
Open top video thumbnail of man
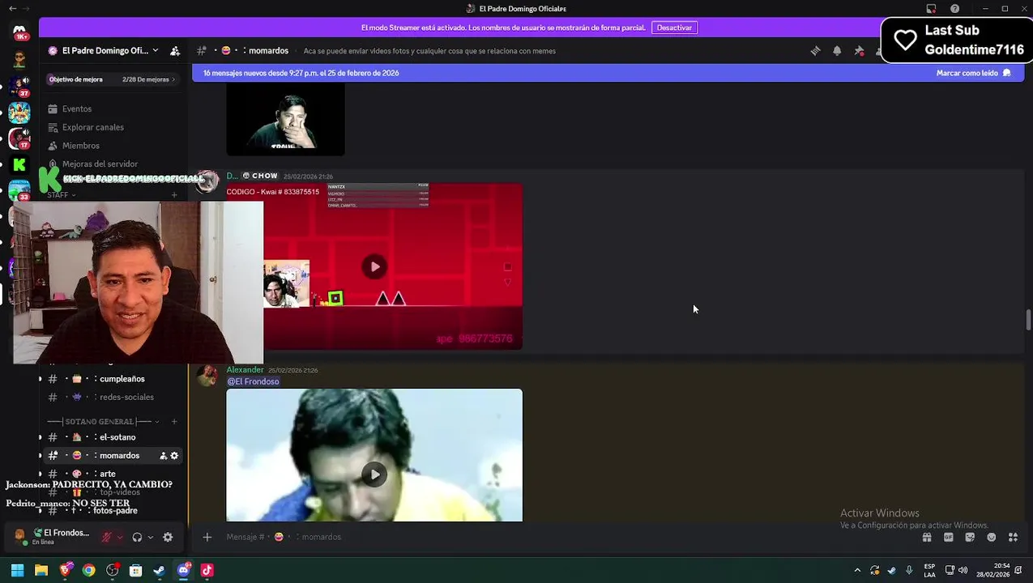coord(285,119)
